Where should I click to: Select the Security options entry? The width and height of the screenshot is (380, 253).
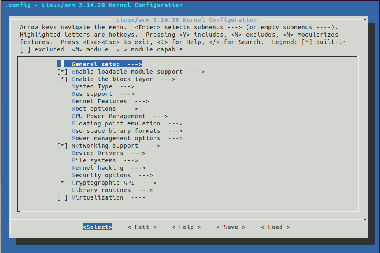coord(100,175)
